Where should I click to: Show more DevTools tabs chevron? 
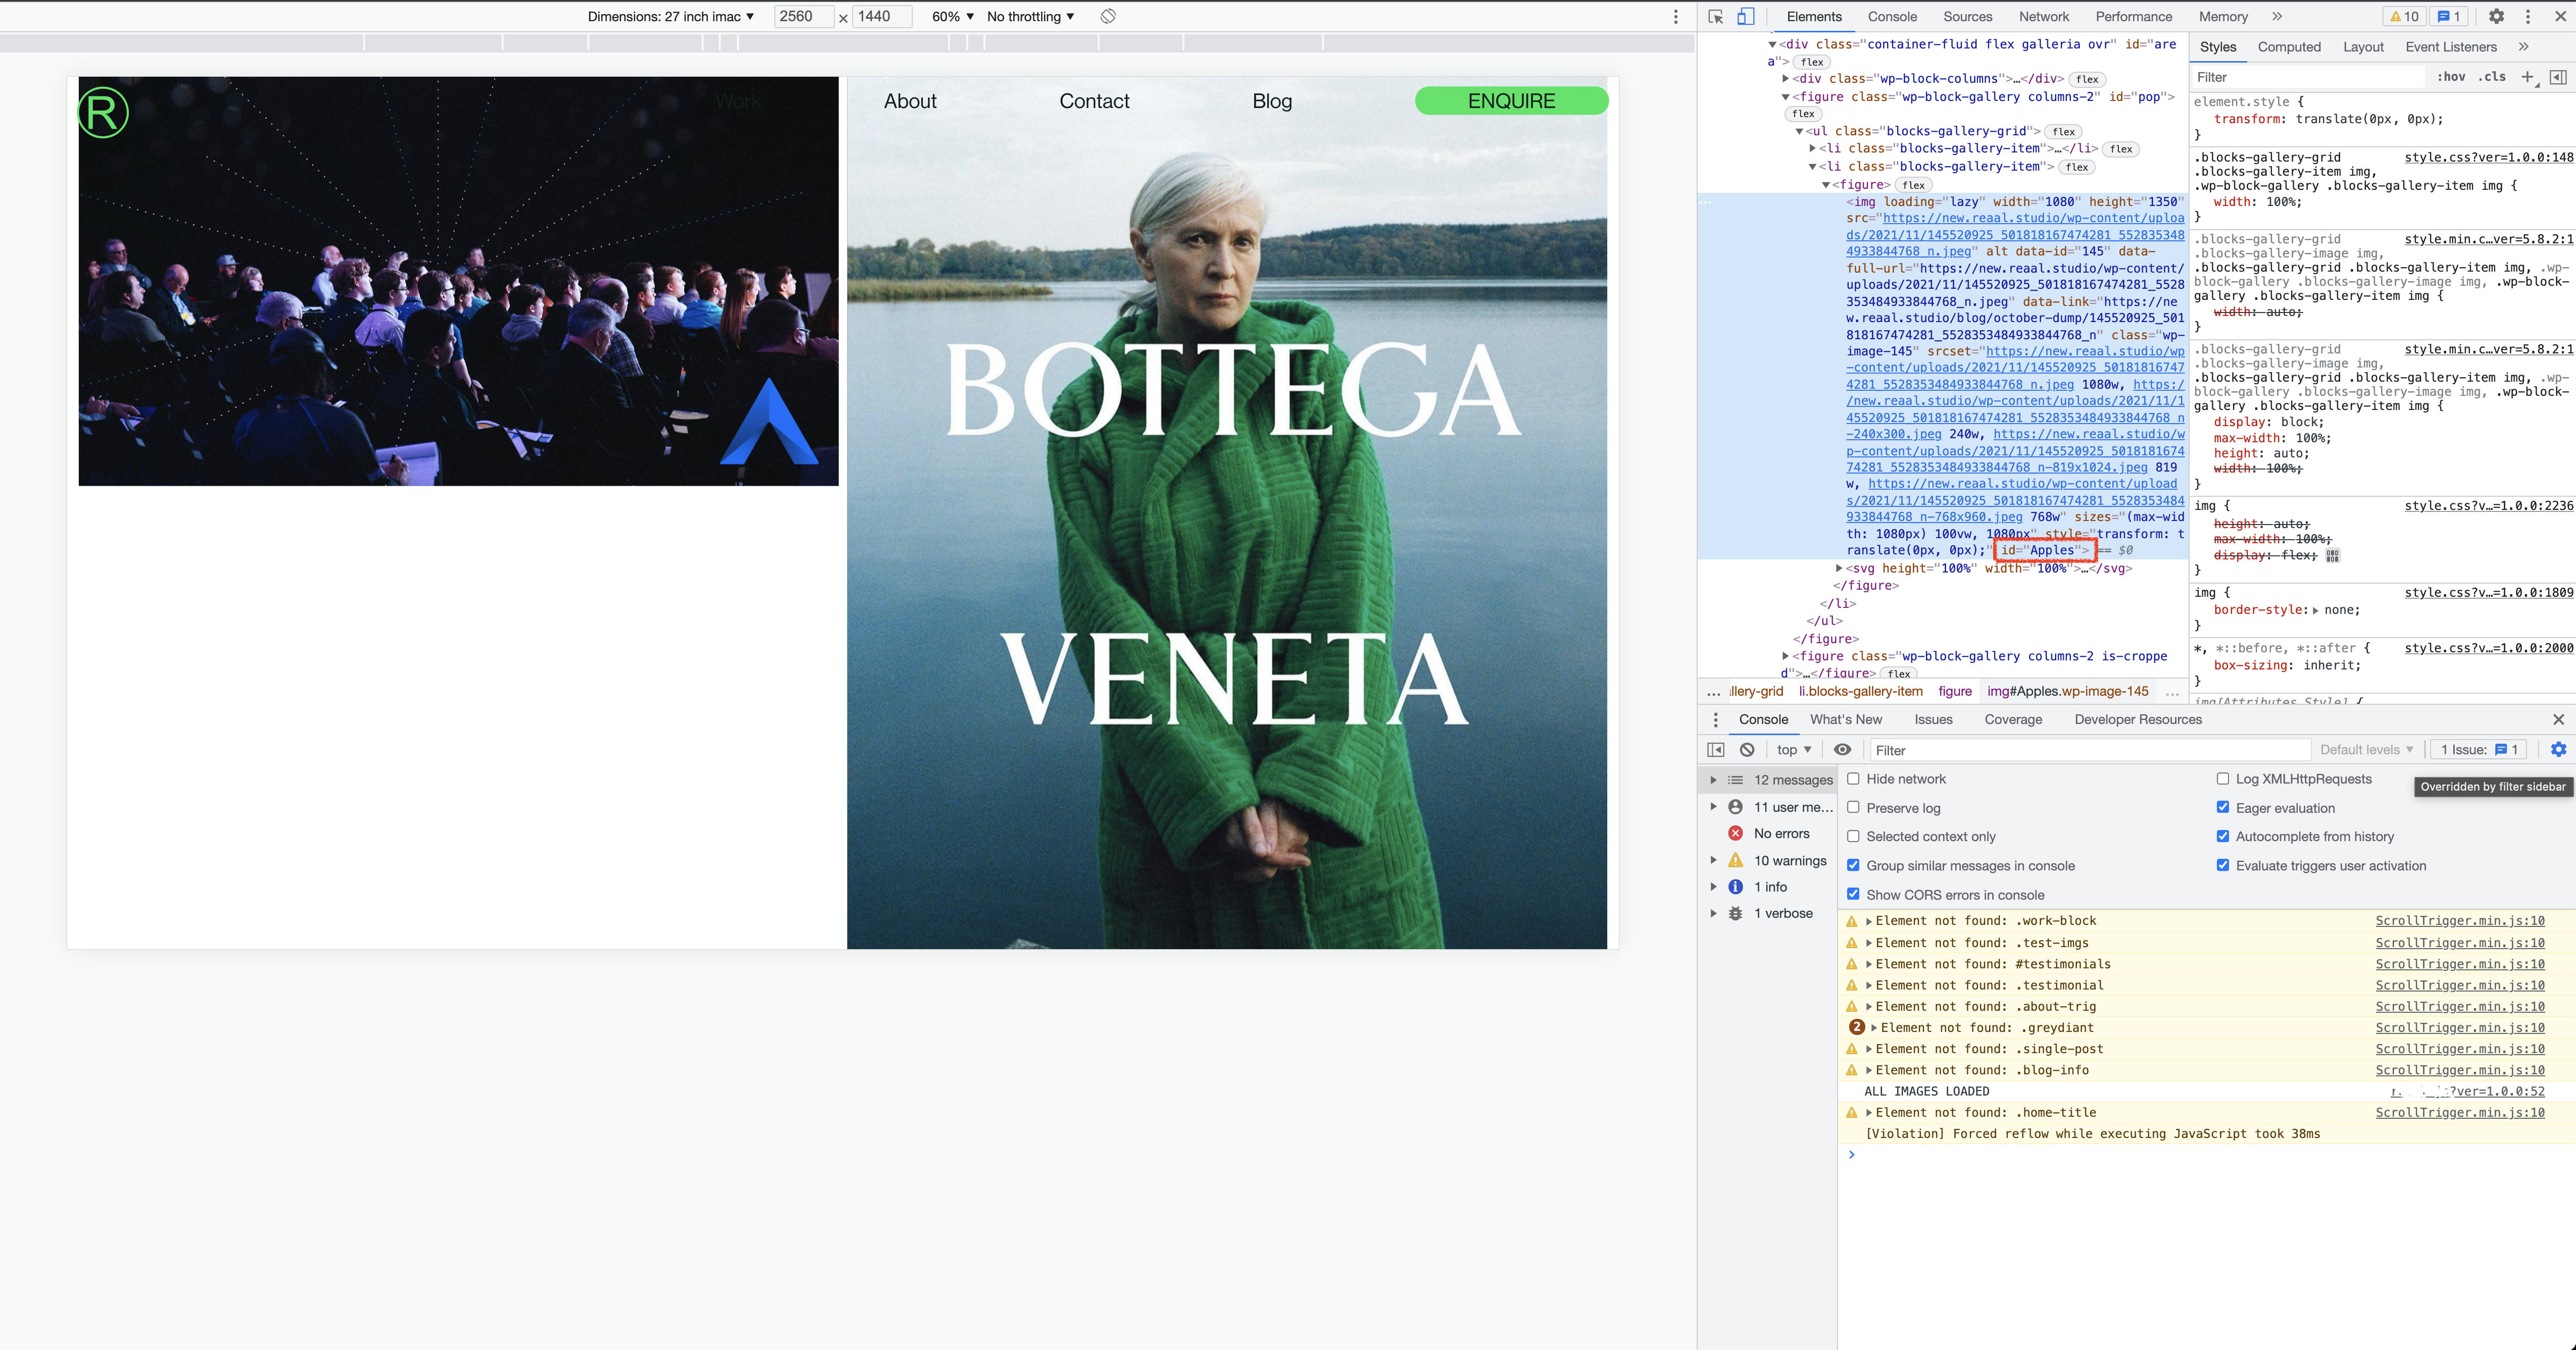[x=2277, y=17]
